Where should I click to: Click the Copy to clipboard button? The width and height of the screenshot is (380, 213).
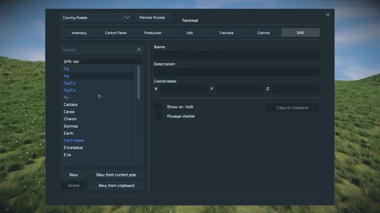pos(292,108)
